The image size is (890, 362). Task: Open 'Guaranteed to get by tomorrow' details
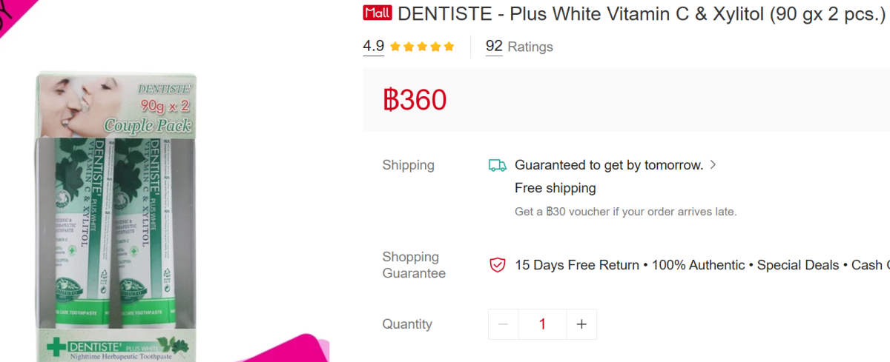(608, 165)
